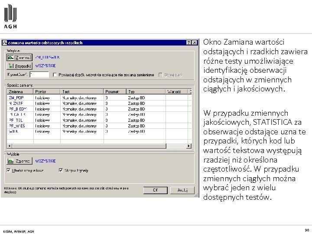Click the Parametr value 3 for ZM_POP
312x234 pixels.
(x=107, y=98)
